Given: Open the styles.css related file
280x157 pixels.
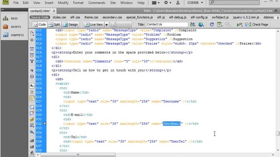Looking at the screenshot, I should coord(59,17).
